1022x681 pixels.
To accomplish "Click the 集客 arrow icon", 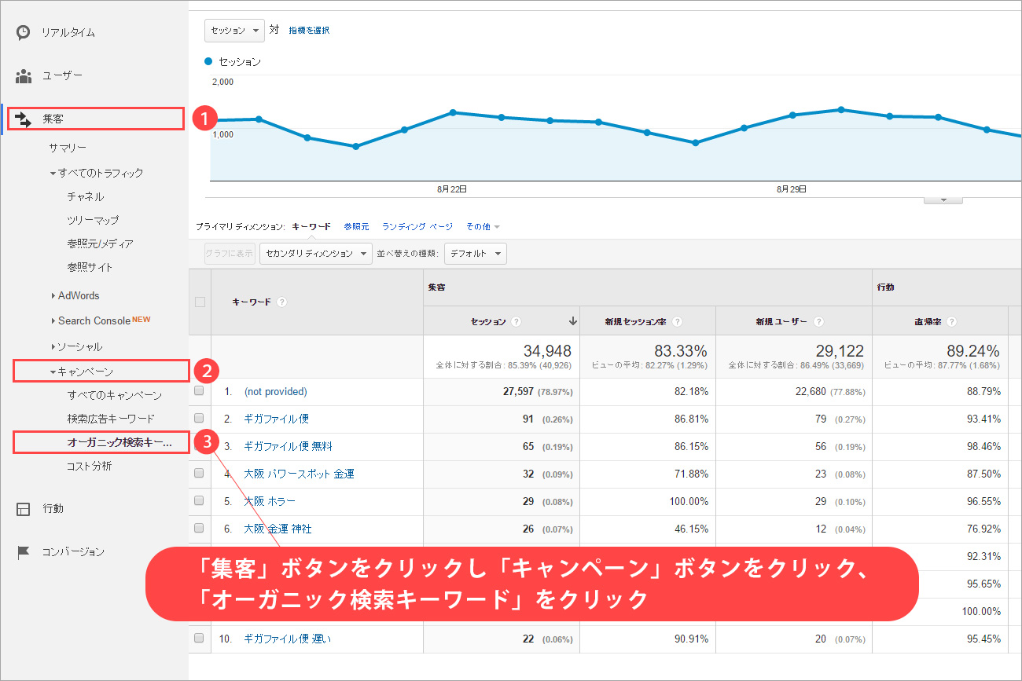I will click(x=24, y=119).
